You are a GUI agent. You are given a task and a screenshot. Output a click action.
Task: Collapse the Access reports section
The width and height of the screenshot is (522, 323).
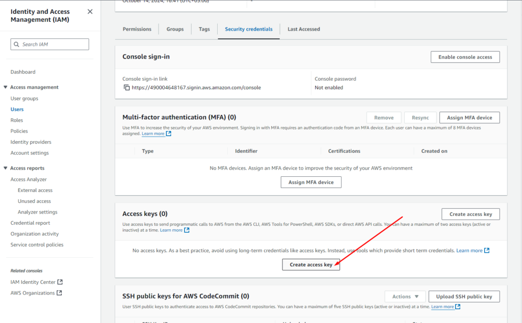pos(6,168)
